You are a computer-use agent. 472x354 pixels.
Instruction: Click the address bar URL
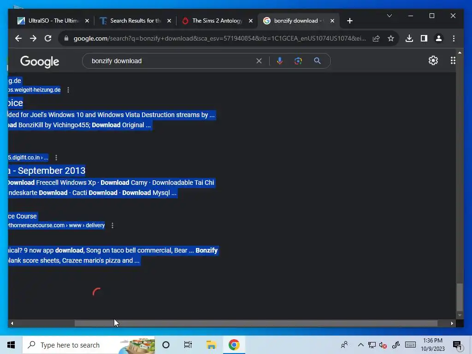point(220,39)
